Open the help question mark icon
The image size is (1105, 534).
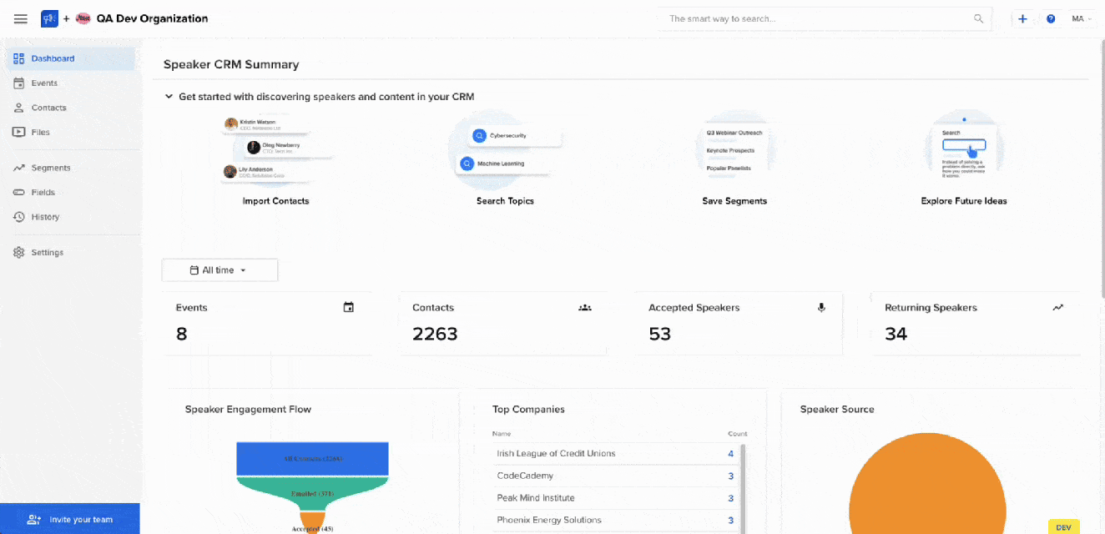(x=1050, y=18)
